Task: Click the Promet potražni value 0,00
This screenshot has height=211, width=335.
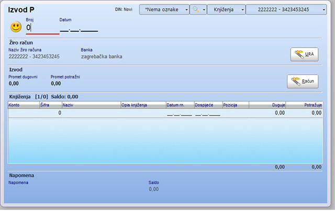Action: click(56, 84)
